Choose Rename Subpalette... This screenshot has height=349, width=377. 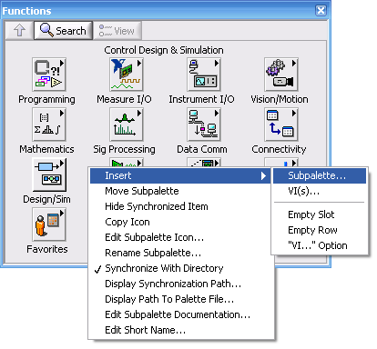pyautogui.click(x=180, y=253)
